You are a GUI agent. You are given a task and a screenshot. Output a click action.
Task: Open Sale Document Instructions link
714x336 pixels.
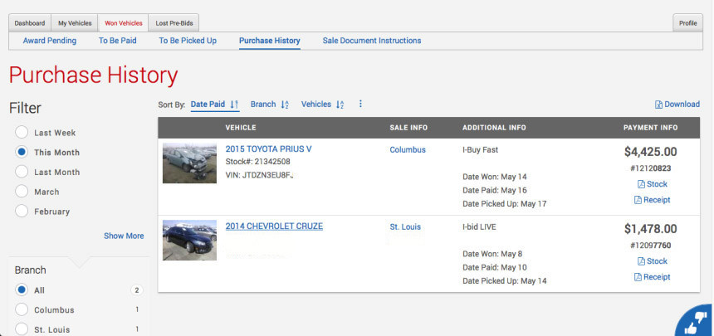click(x=372, y=41)
